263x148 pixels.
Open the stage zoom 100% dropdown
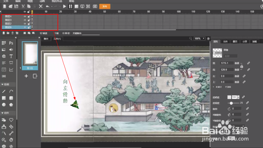tap(199, 39)
